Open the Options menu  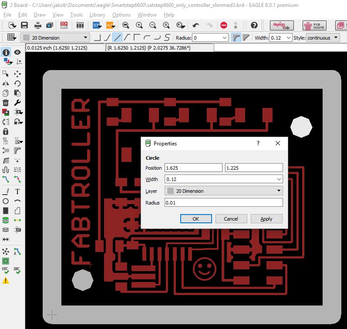121,15
